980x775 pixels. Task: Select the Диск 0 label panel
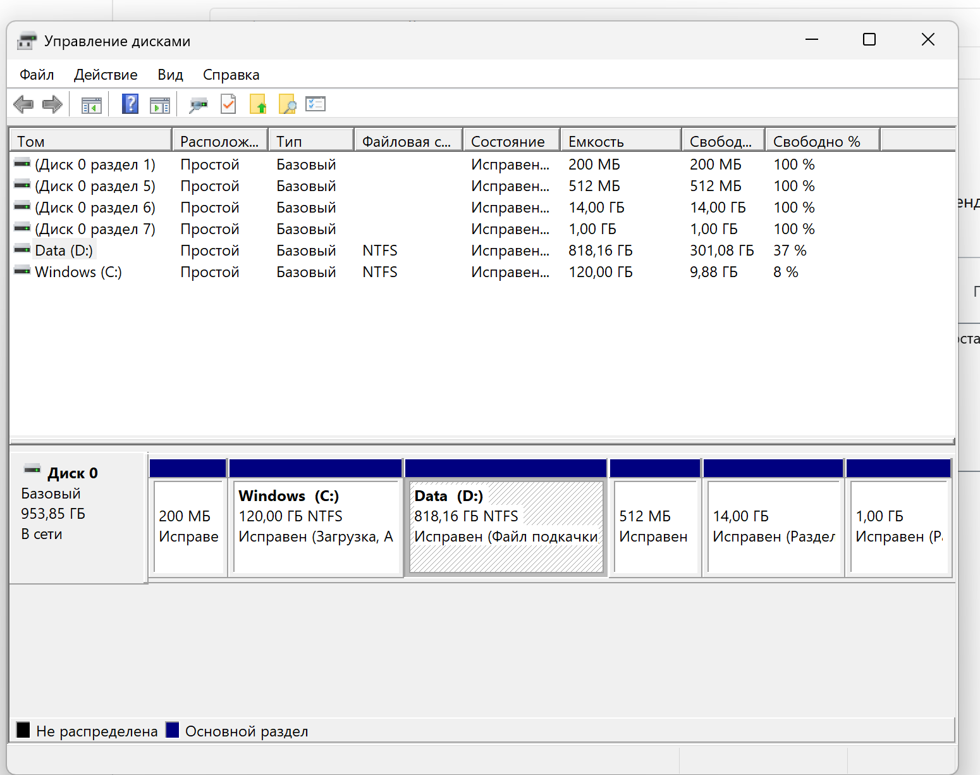pos(78,518)
